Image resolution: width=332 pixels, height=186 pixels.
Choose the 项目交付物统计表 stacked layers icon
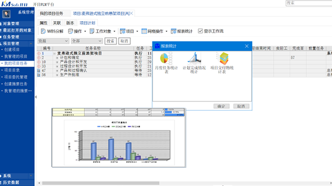pyautogui.click(x=223, y=59)
